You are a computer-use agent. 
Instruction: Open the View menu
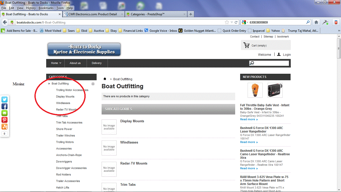20,8
